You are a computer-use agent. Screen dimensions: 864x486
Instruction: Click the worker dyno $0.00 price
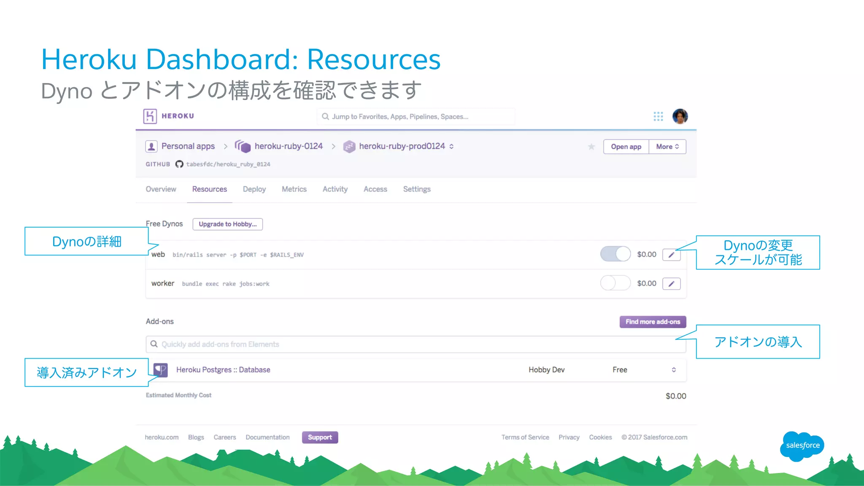[x=646, y=283]
